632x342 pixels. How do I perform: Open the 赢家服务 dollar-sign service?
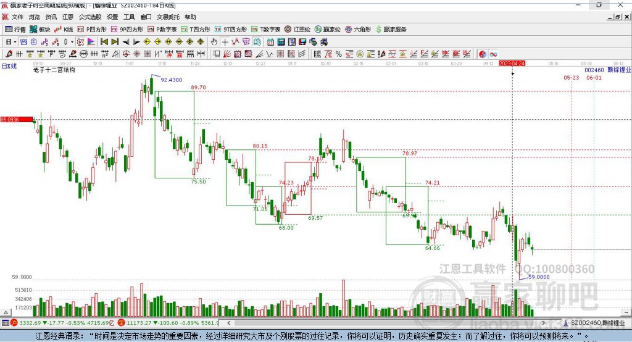click(x=391, y=30)
